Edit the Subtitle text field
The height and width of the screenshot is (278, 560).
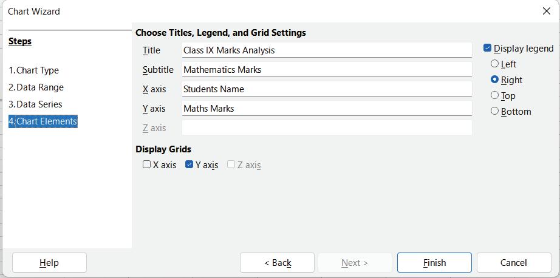[x=326, y=70]
